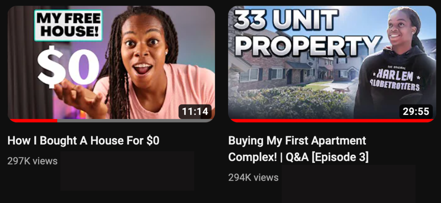Open the 11:14 video with the pink-shirt thumbnail
Screen dimensions: 441x203
tap(111, 64)
